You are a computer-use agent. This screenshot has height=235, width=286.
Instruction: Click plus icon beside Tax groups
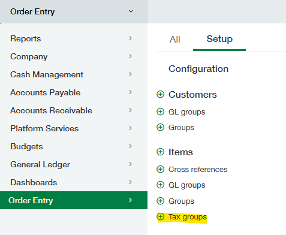tap(160, 216)
